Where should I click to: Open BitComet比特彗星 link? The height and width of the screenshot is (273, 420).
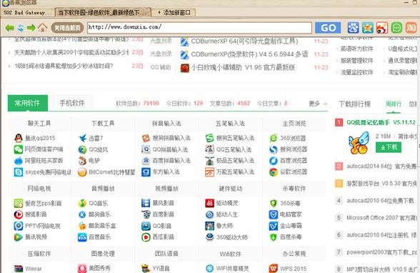click(112, 172)
